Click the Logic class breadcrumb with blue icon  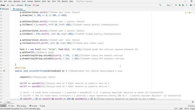point(28,5)
